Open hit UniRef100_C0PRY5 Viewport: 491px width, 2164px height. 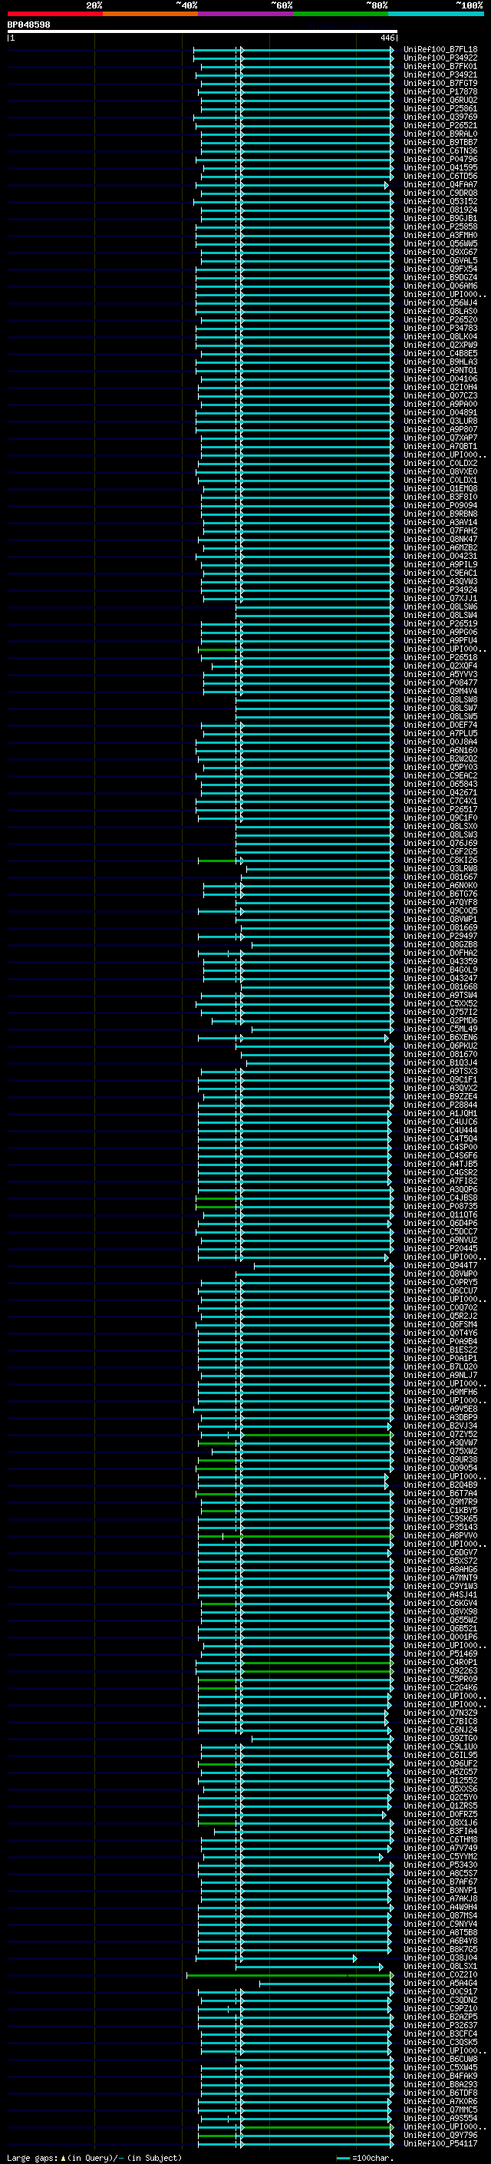(x=440, y=1282)
